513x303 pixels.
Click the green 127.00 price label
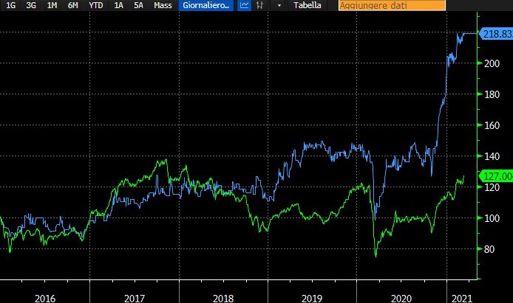[x=497, y=176]
